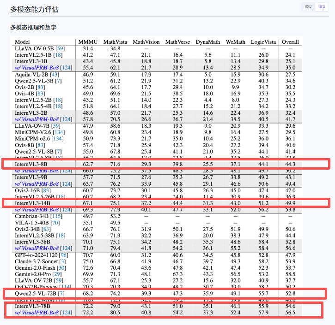Click the MathVision column header
Image resolution: width=335 pixels, height=325 pixels.
tap(146, 42)
